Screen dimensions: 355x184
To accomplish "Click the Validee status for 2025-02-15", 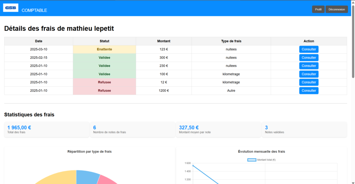I will pos(104,58).
